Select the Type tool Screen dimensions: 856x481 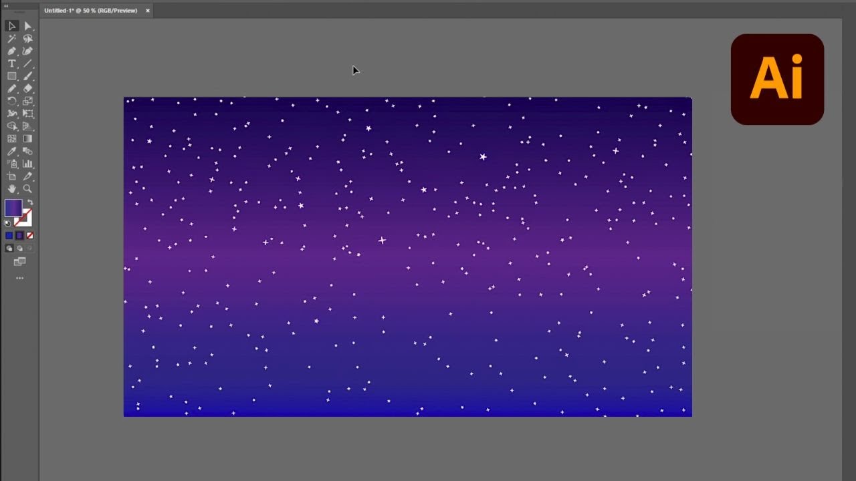12,63
